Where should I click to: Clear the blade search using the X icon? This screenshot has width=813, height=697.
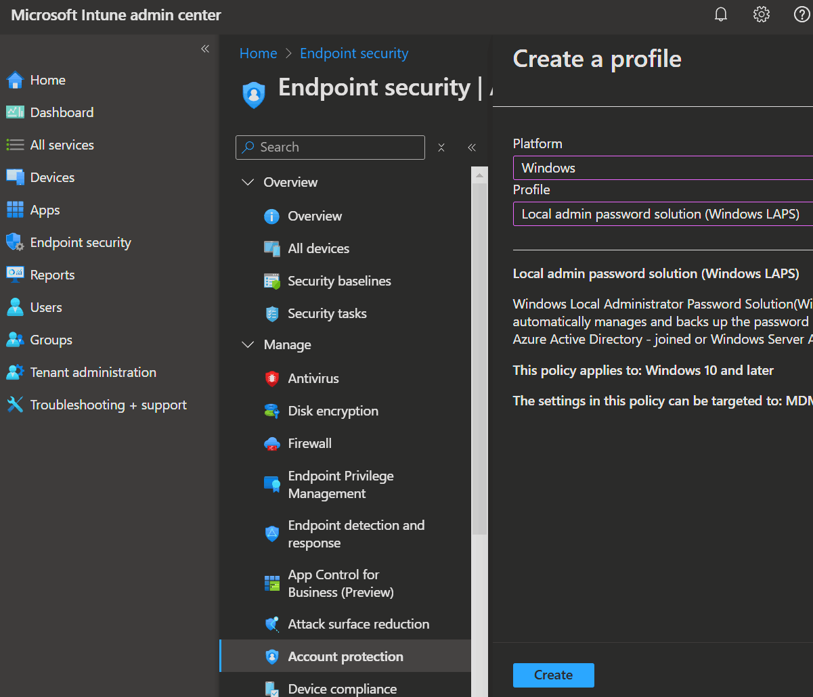pos(441,148)
